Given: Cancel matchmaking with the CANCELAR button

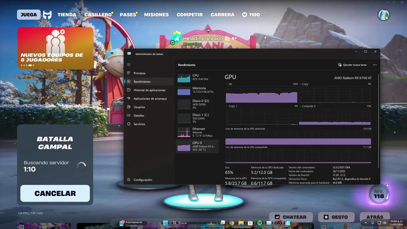Looking at the screenshot, I should click(55, 193).
